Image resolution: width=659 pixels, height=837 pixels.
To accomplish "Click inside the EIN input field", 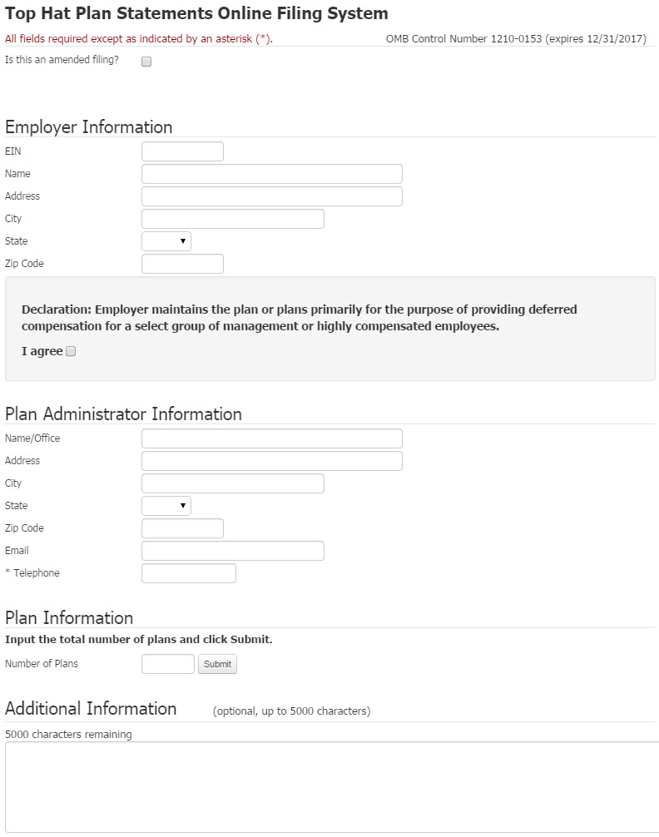I will (181, 151).
